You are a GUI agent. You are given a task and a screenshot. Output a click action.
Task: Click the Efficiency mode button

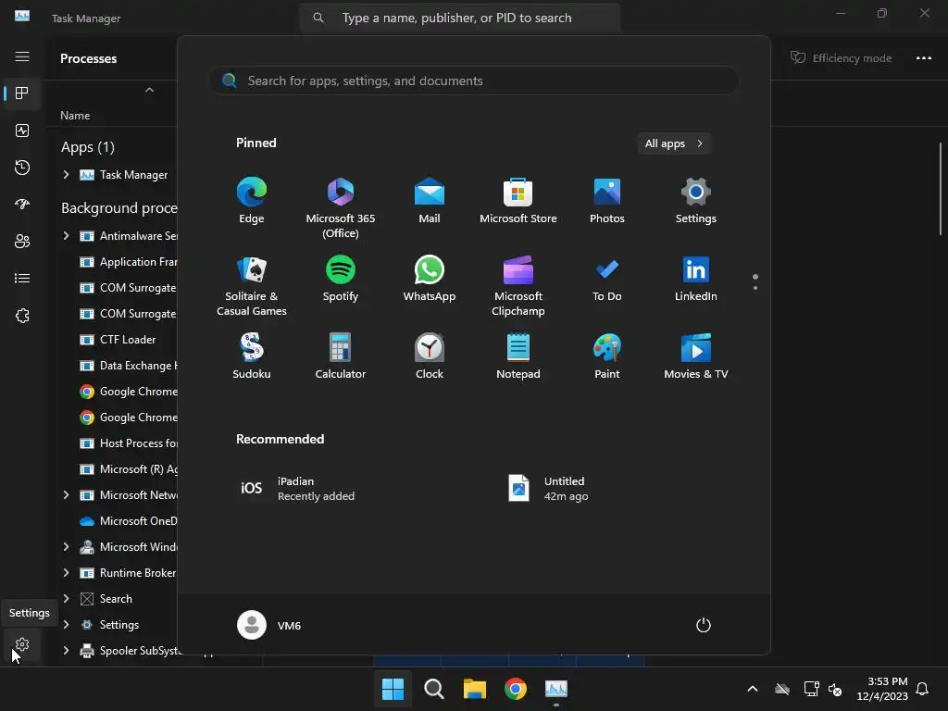[841, 57]
